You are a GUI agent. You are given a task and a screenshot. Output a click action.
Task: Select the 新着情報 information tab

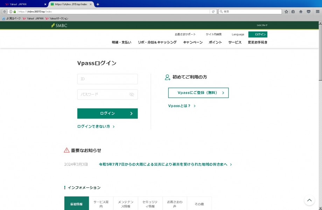click(x=77, y=204)
